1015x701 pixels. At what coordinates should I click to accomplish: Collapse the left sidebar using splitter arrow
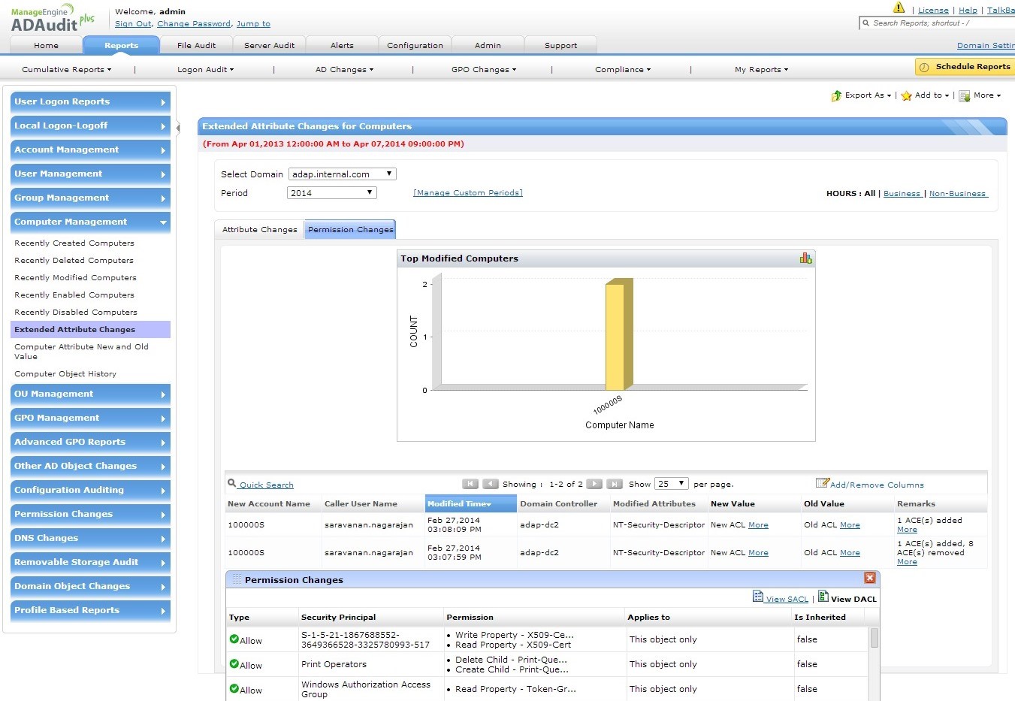178,128
